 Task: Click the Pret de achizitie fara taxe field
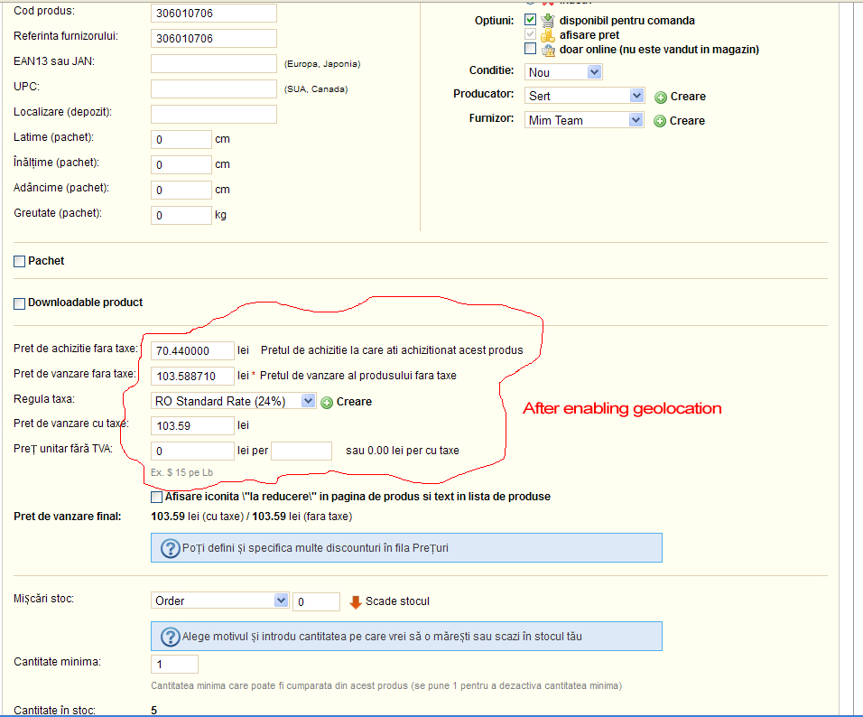[x=192, y=350]
